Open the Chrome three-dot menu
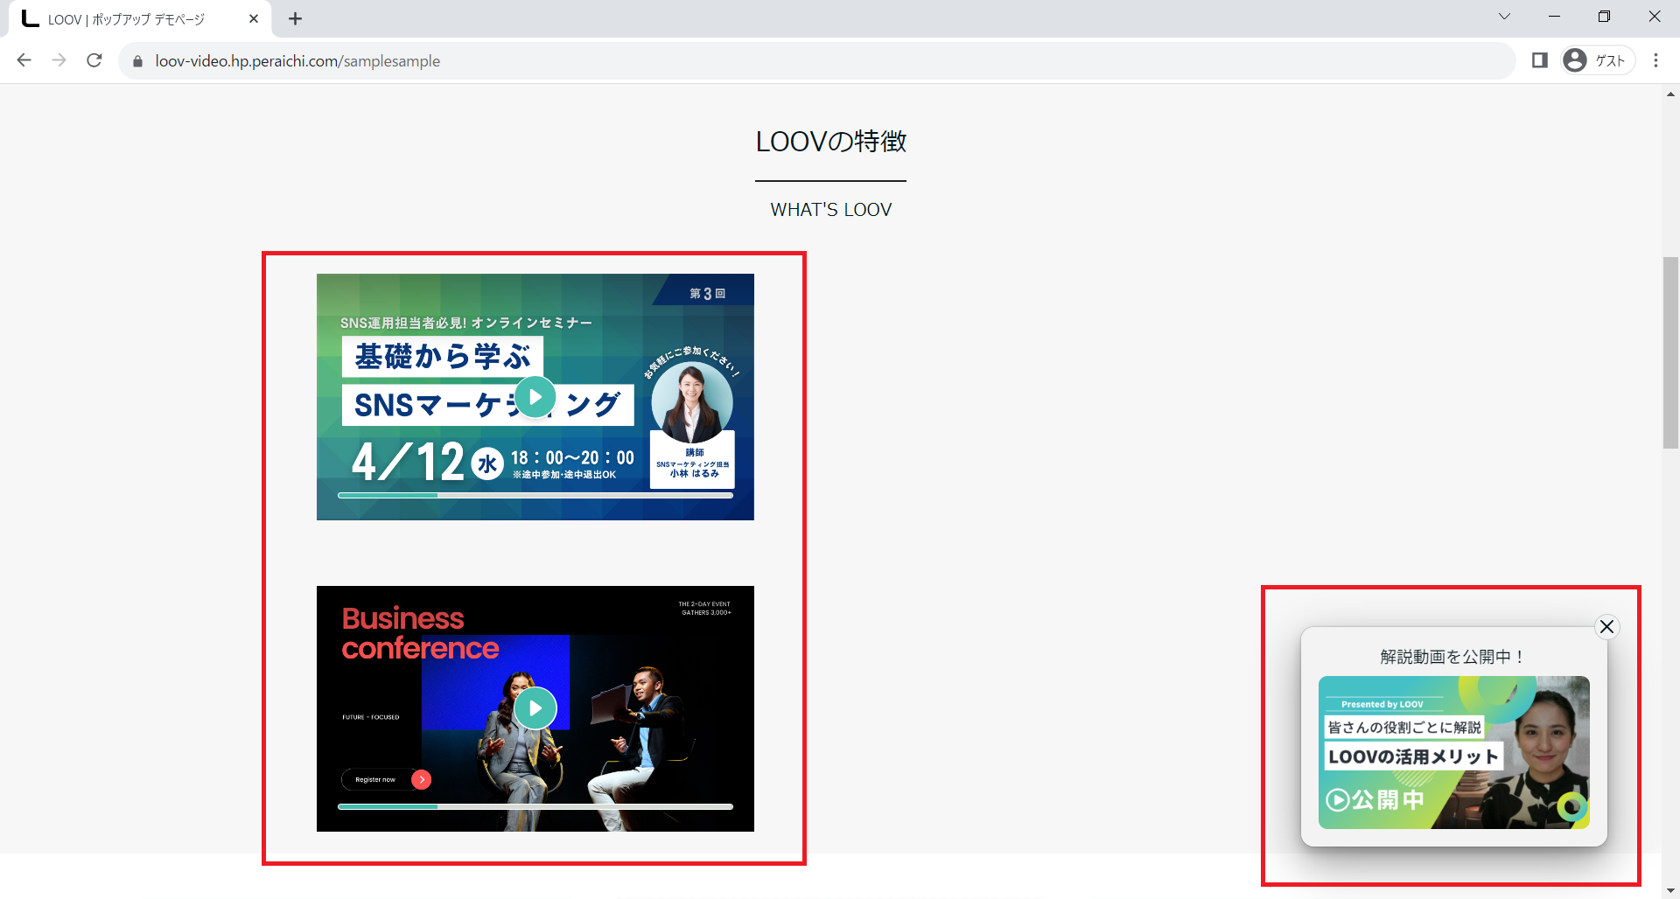 [x=1655, y=60]
